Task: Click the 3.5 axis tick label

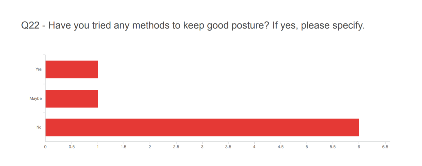Action: click(228, 147)
